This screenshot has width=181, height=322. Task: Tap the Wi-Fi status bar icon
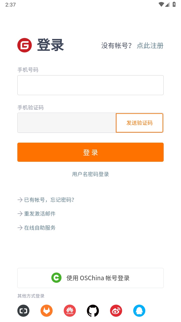pyautogui.click(x=161, y=5)
